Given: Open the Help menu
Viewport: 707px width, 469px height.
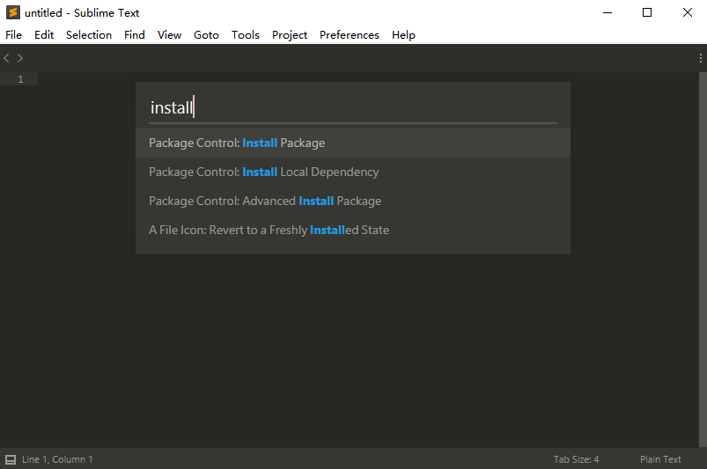Looking at the screenshot, I should point(403,35).
